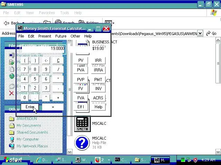This screenshot has height=165, width=221.
Task: Click the backspace arrow key
Action: [x=46, y=60]
